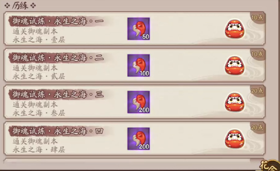Select the 御魂试炼·永生之海·三 quest title

point(58,95)
